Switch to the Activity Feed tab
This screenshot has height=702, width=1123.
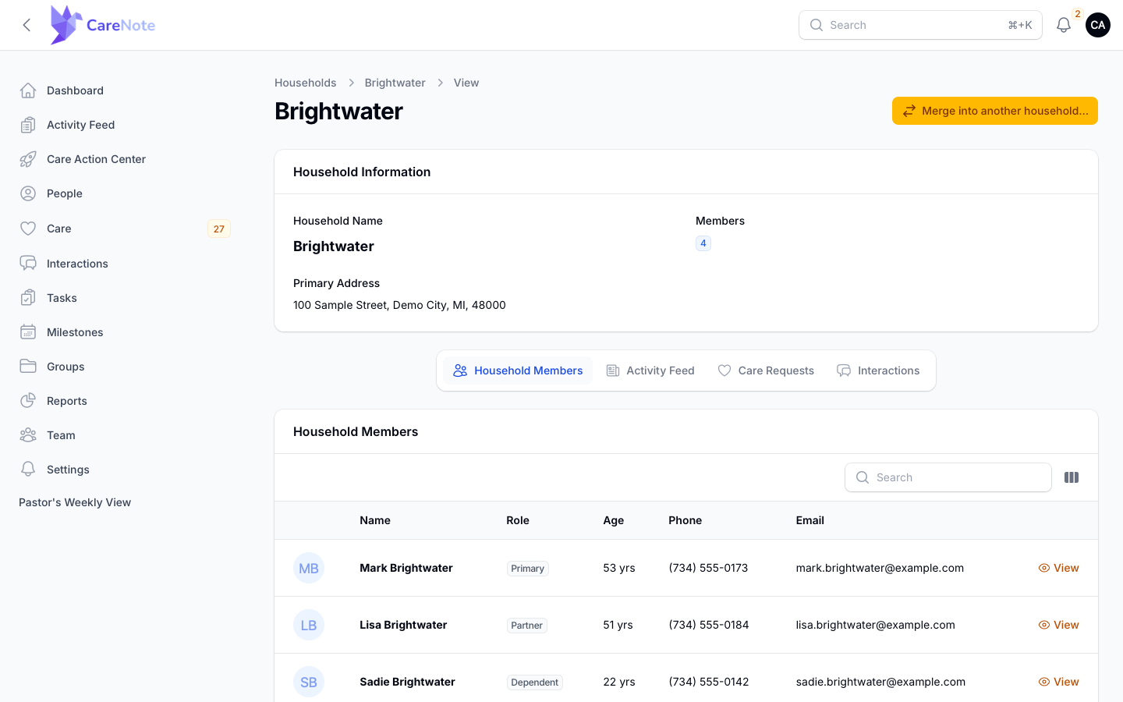tap(650, 370)
